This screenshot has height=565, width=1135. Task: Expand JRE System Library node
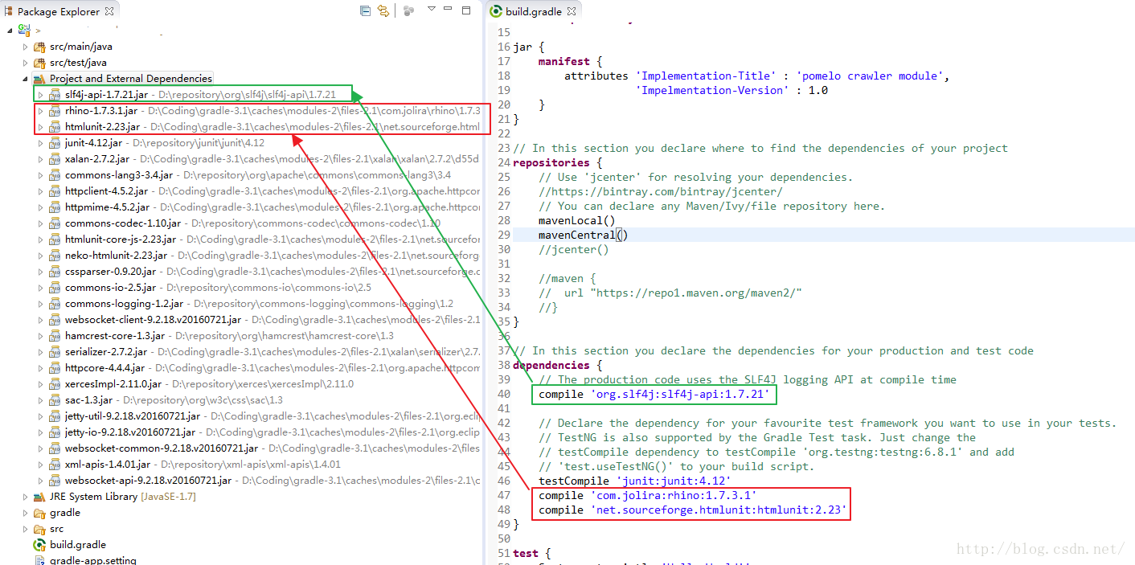(25, 497)
